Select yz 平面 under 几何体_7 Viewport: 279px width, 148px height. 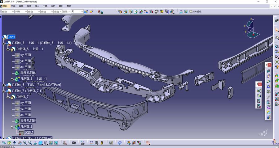pyautogui.click(x=25, y=109)
